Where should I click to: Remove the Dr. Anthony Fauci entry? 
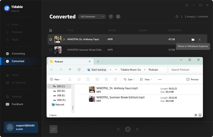click(x=199, y=39)
